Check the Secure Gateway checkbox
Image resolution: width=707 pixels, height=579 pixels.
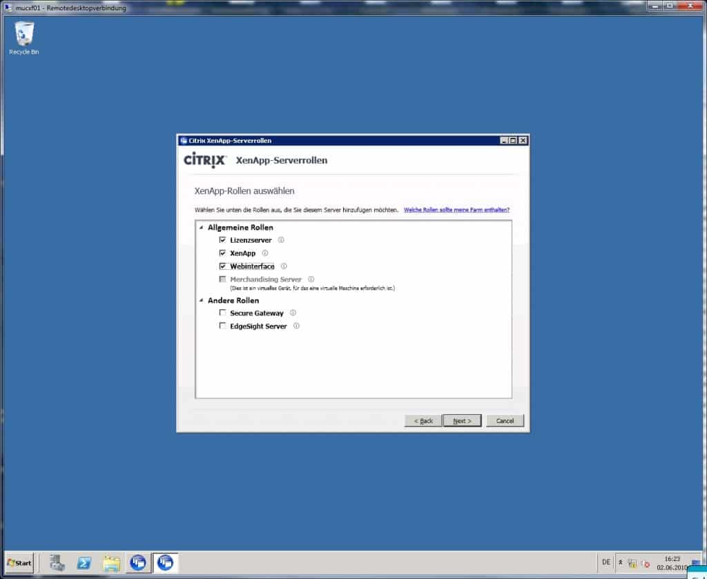click(222, 312)
